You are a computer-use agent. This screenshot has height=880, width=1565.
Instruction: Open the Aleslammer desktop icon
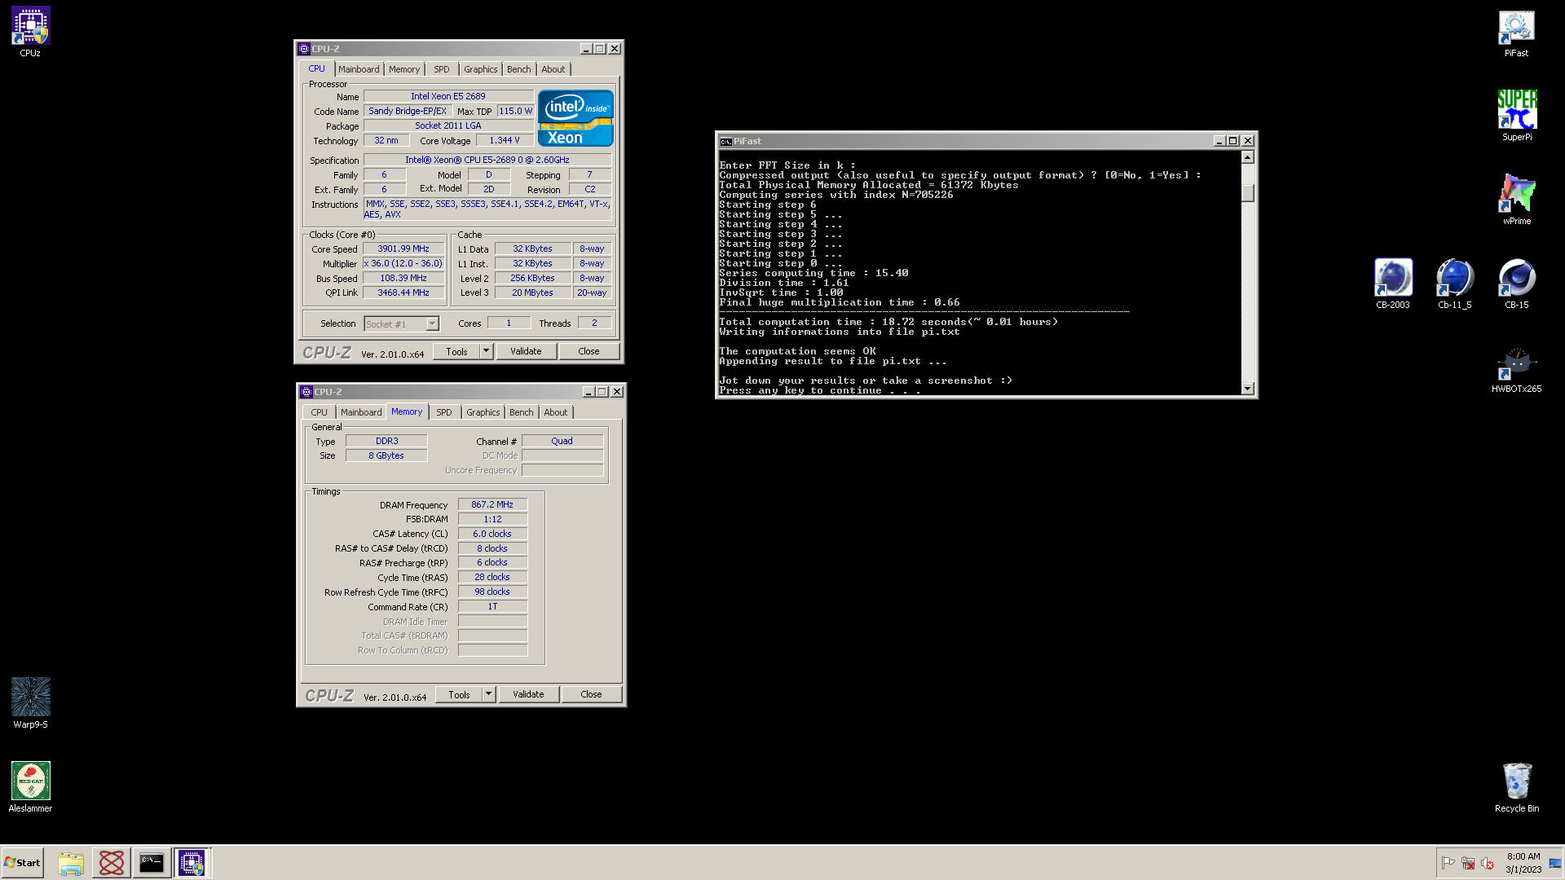coord(30,788)
